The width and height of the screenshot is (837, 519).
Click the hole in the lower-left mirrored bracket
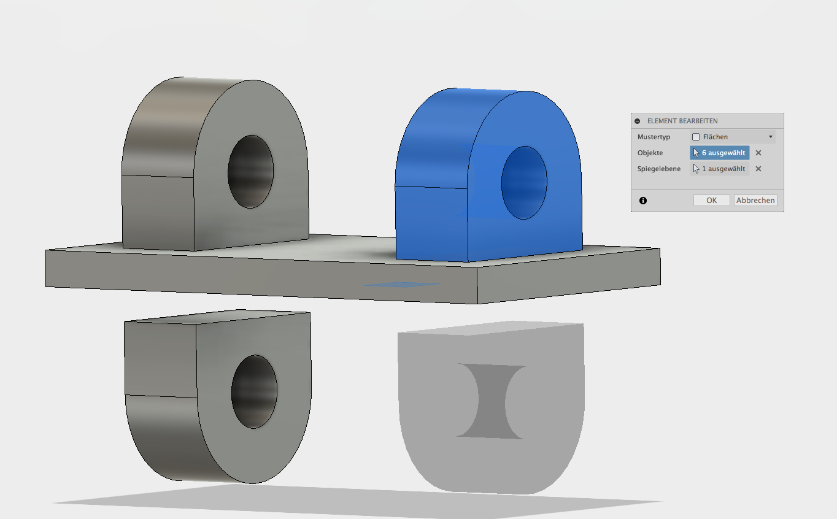tap(254, 391)
